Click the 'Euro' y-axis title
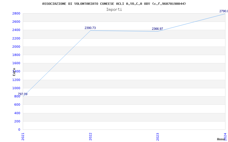The image size is (228, 142). [14, 72]
